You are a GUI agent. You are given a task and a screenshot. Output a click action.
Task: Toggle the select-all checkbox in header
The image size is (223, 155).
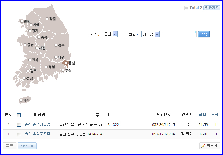(x=19, y=115)
